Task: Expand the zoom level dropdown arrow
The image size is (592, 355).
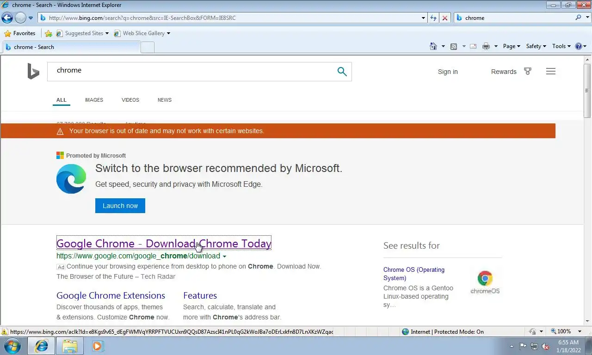Action: coord(580,331)
